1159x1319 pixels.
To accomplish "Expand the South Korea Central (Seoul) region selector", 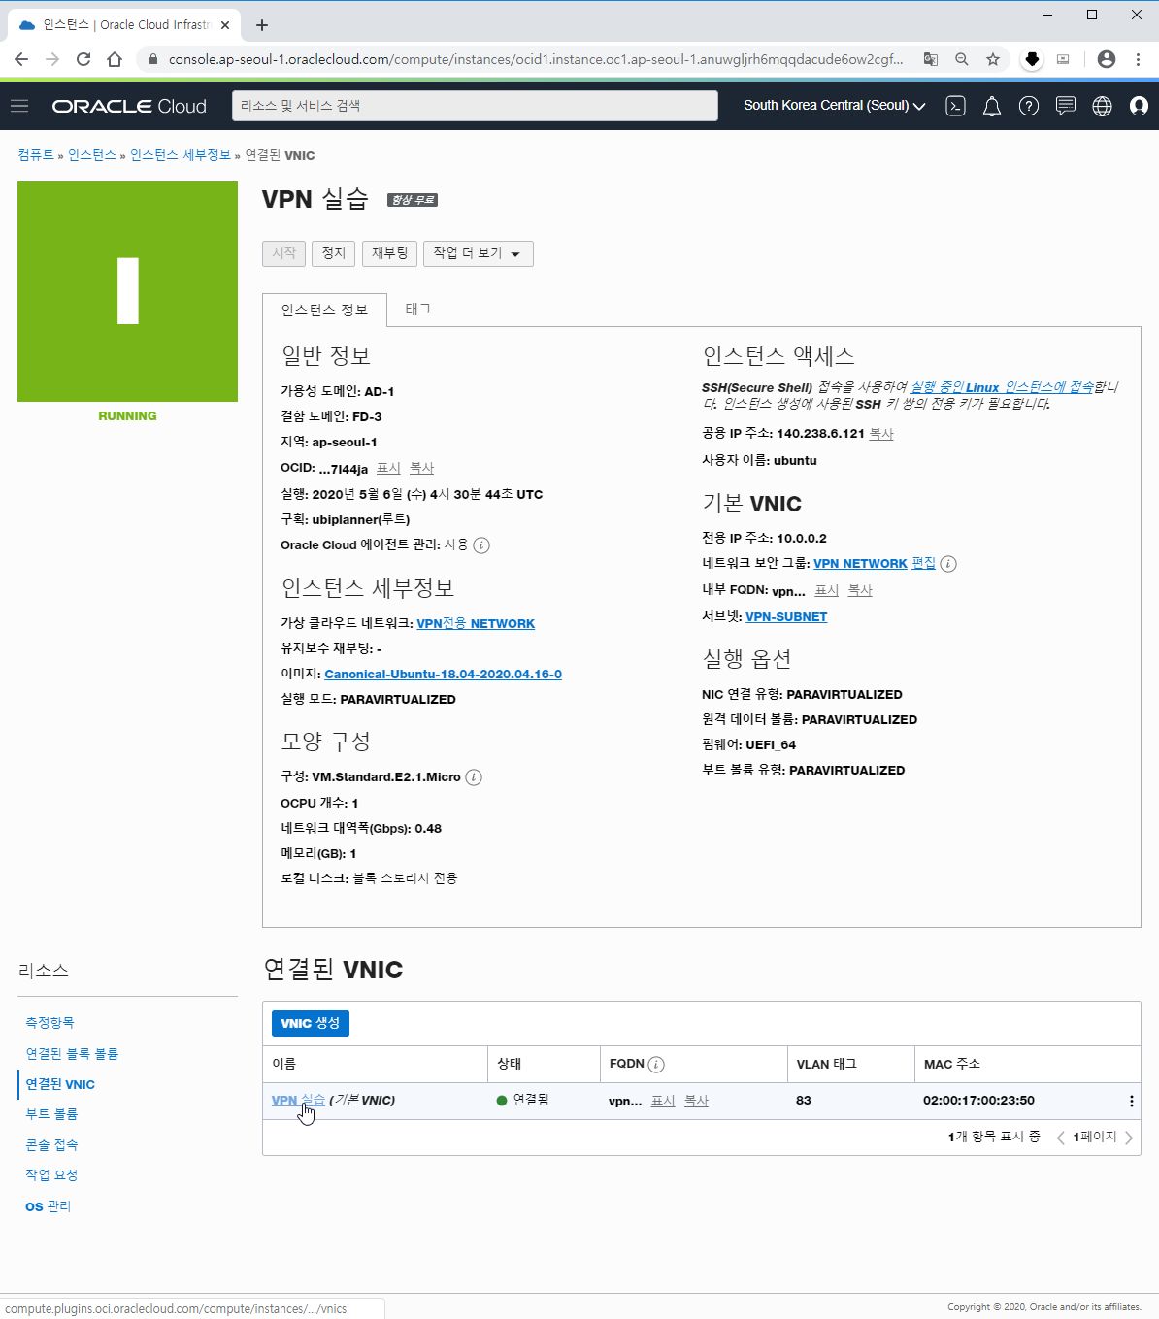I will [835, 106].
